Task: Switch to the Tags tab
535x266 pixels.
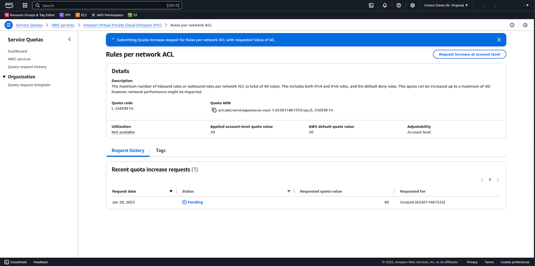Action: tap(160, 151)
